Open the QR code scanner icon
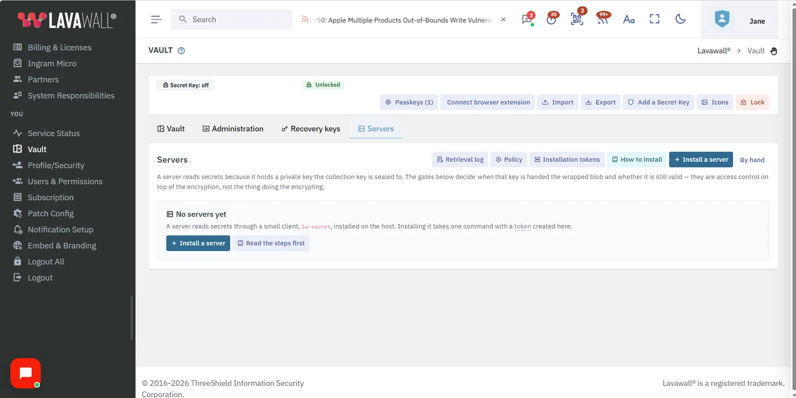This screenshot has height=398, width=796. tap(577, 19)
